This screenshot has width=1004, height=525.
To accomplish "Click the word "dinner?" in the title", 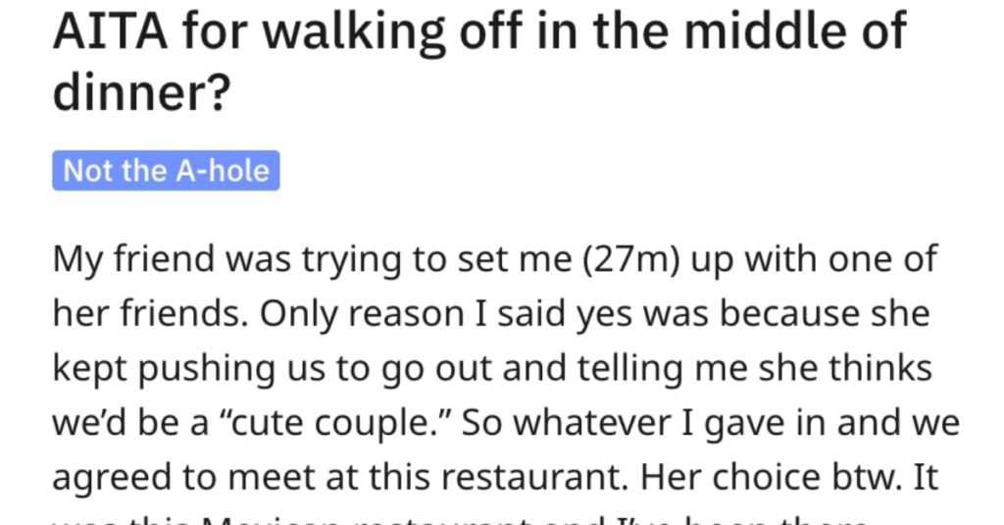I will coord(141,91).
